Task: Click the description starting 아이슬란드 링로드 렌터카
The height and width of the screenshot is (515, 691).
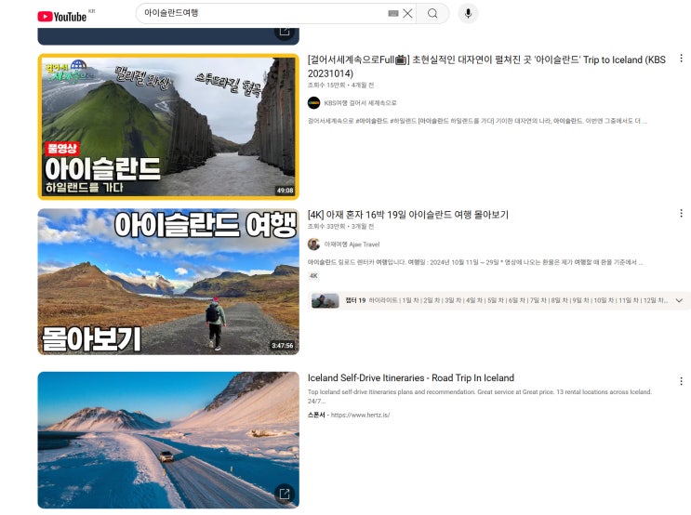Action: (475, 262)
